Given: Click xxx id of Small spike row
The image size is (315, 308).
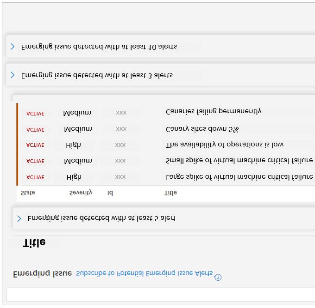Looking at the screenshot, I should [120, 161].
